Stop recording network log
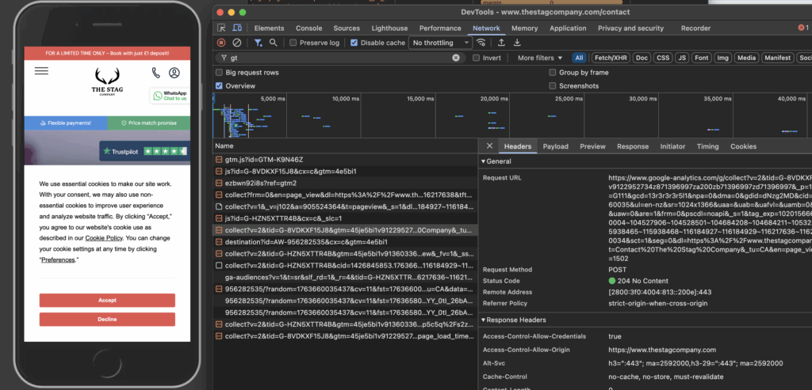 click(221, 43)
